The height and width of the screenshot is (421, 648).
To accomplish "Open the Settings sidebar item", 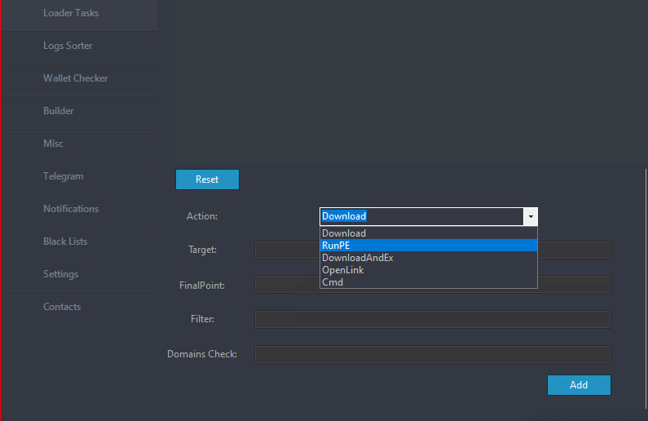I will pyautogui.click(x=79, y=275).
